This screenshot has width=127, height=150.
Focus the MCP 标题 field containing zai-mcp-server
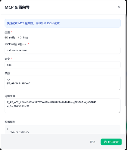coord(63,50)
